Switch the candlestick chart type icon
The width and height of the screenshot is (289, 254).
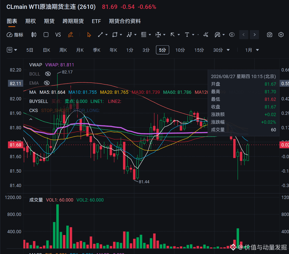pos(34,35)
